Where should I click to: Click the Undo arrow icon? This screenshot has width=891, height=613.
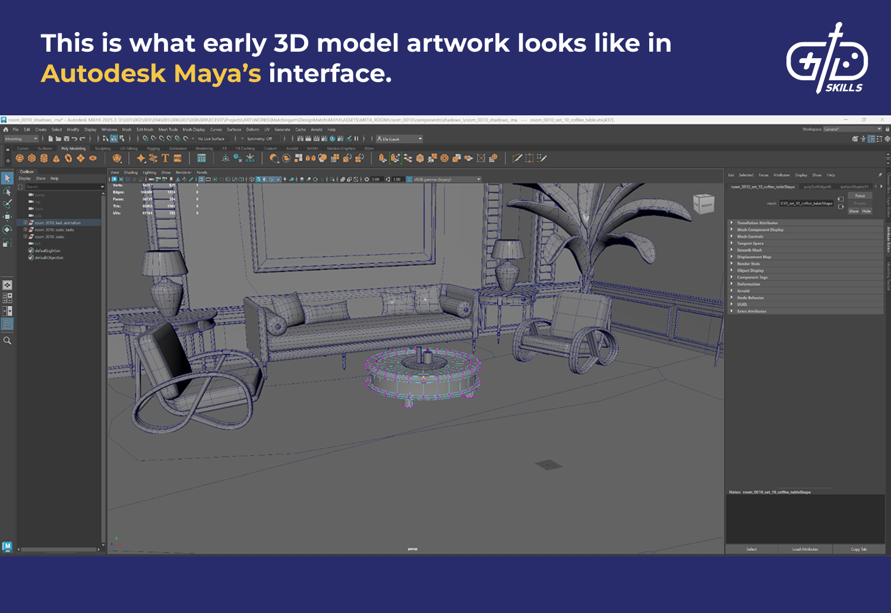click(x=74, y=139)
